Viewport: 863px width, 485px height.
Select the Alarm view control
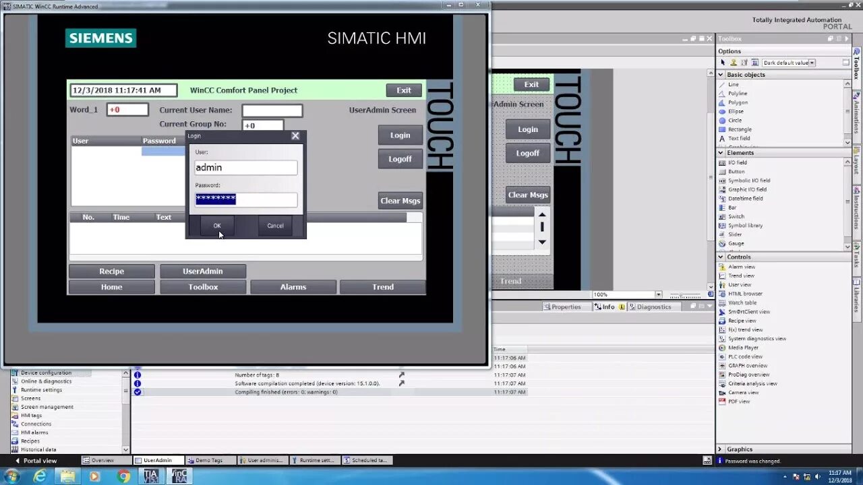point(741,267)
